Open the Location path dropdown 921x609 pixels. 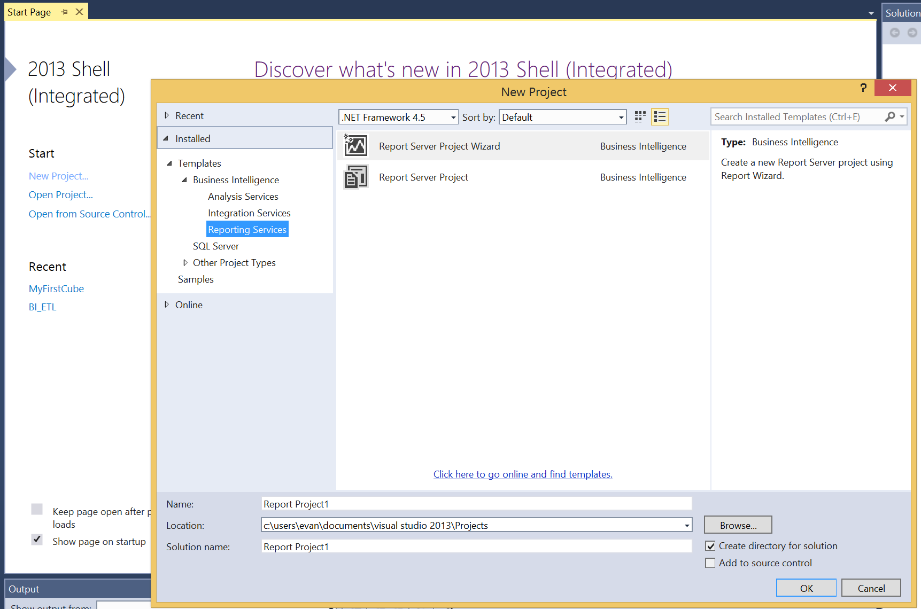click(x=687, y=526)
